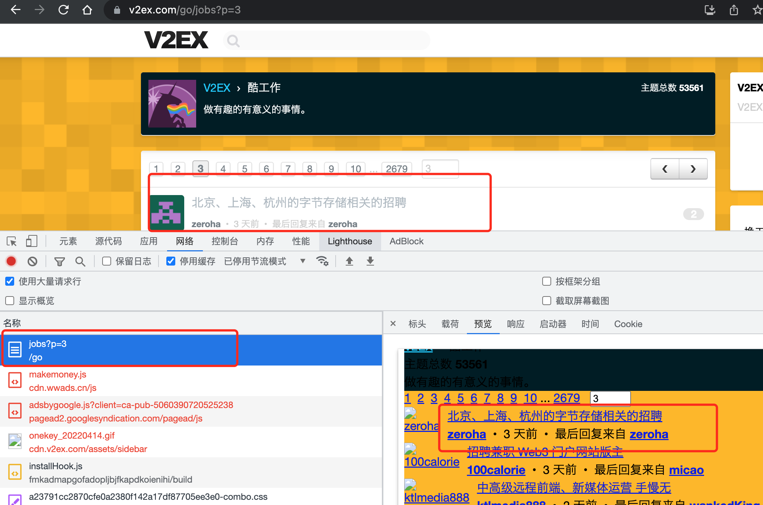This screenshot has height=505, width=763.
Task: Switch to the 控制台 DevTools tab
Action: 225,241
